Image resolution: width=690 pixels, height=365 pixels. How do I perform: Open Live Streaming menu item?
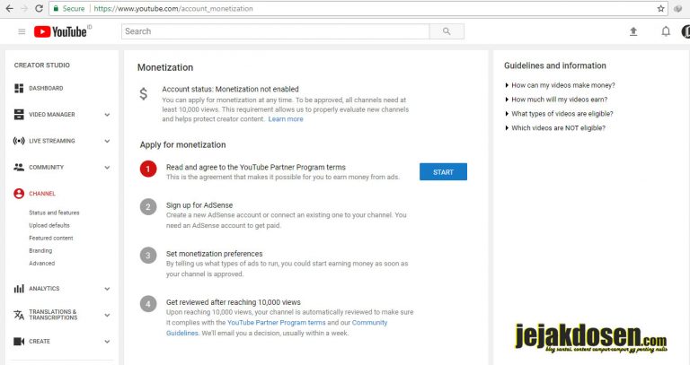click(52, 141)
